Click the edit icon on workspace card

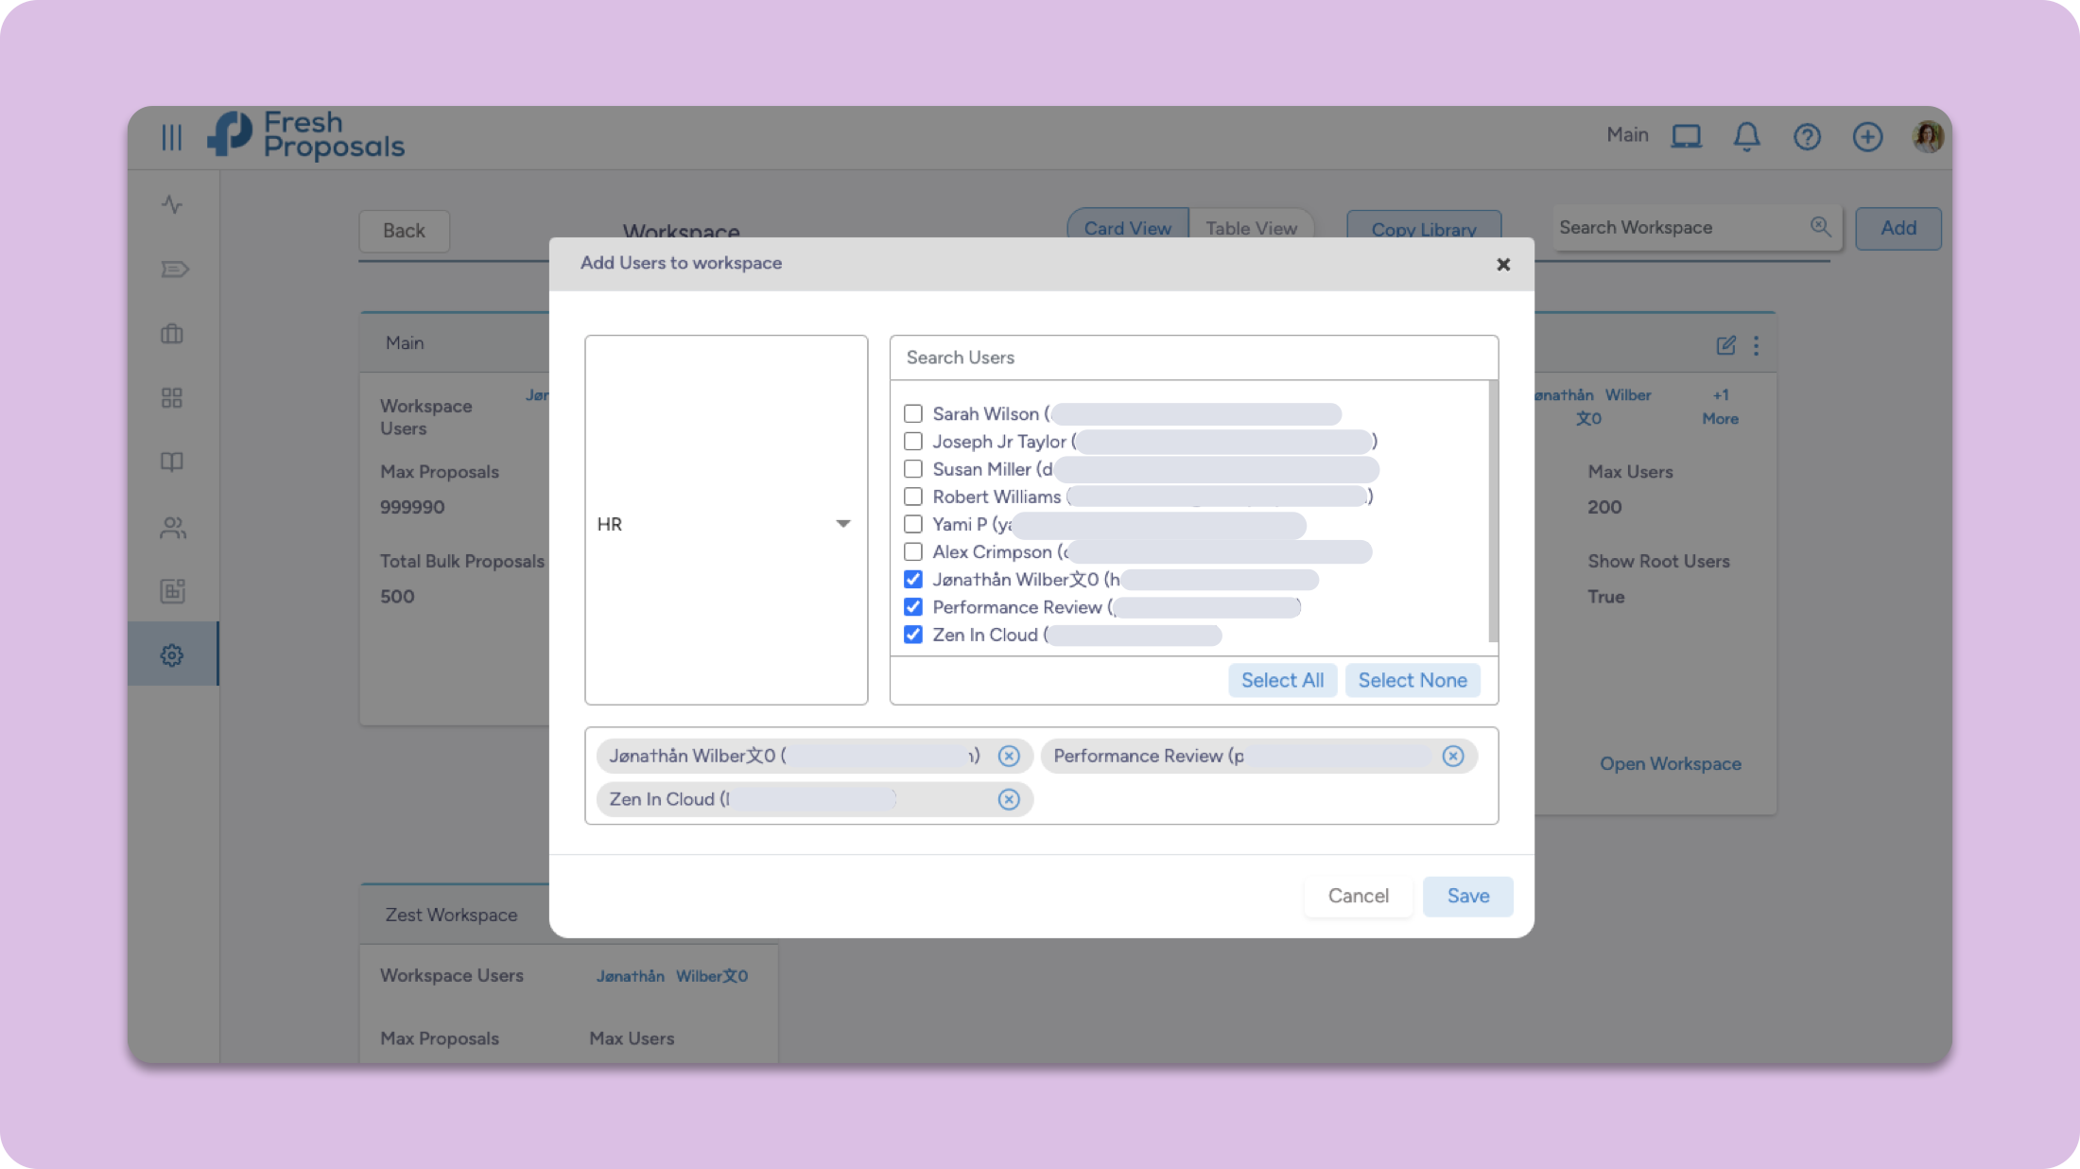pos(1725,345)
